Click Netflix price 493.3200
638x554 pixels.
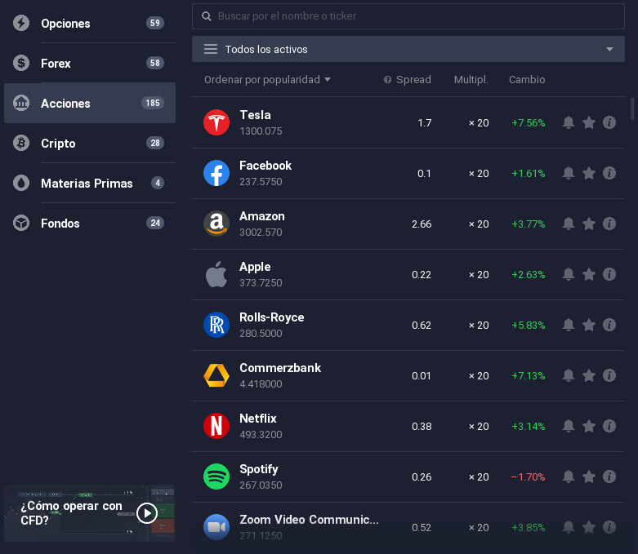click(x=261, y=435)
